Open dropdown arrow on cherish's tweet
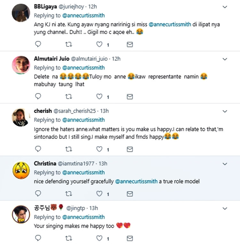Viewport: 240px width, 244px height. pyautogui.click(x=225, y=111)
